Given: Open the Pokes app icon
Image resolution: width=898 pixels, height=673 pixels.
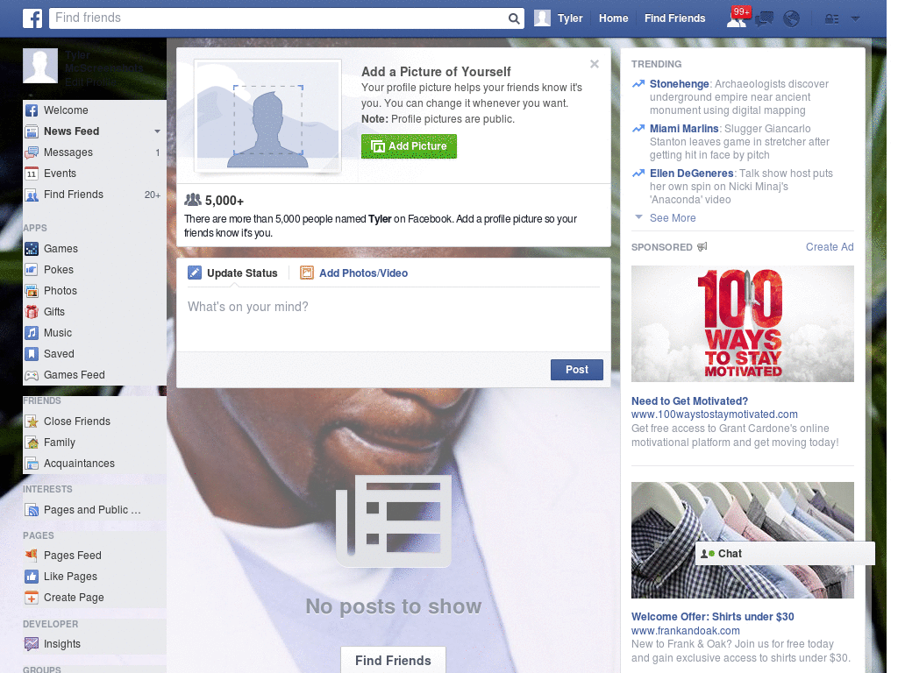Looking at the screenshot, I should (32, 270).
